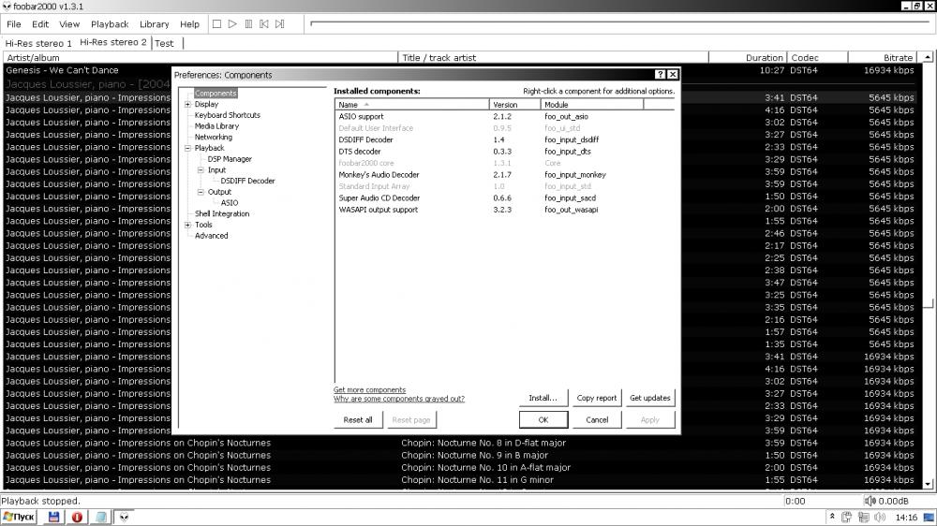This screenshot has width=937, height=526.
Task: Switch to the Hi-Res stereo 1 tab
Action: (38, 43)
